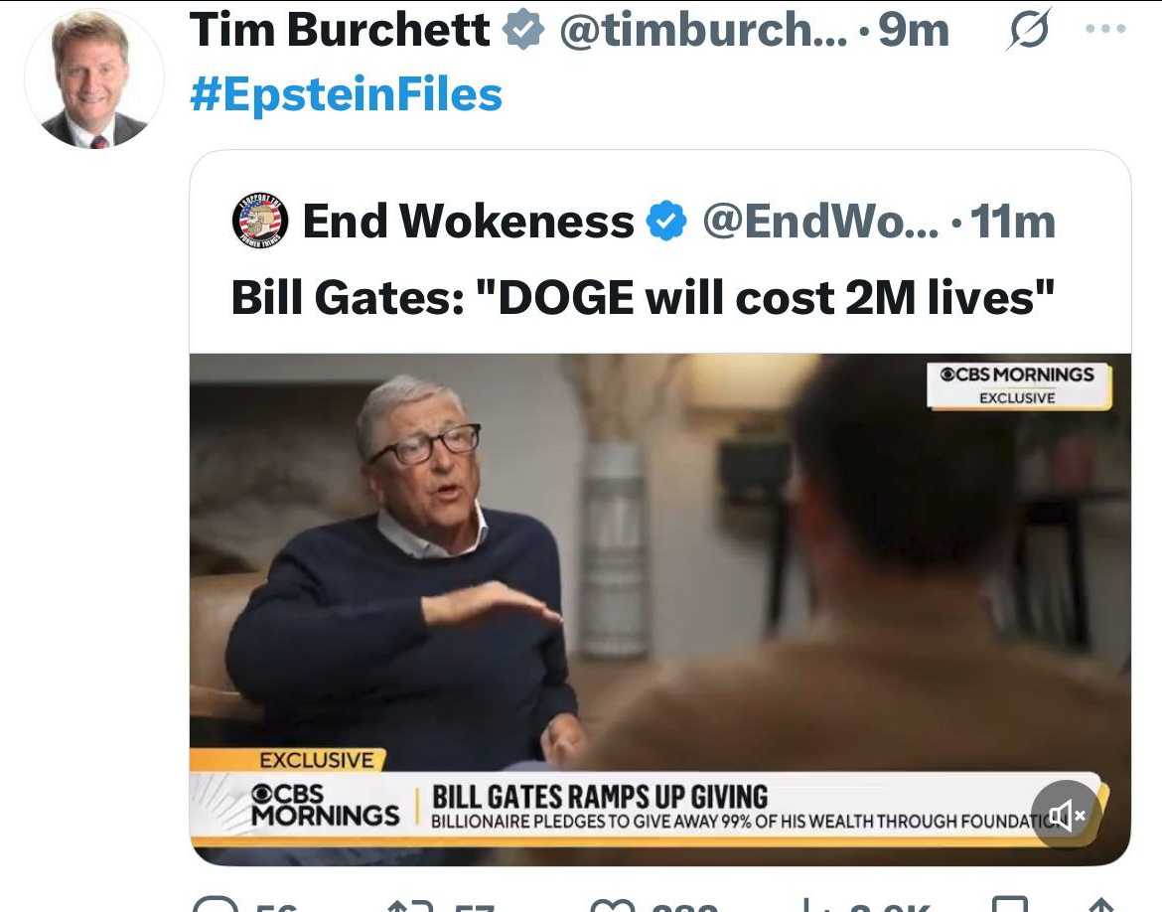Click the Grok slashed-circle icon
1162x912 pixels.
(1029, 29)
